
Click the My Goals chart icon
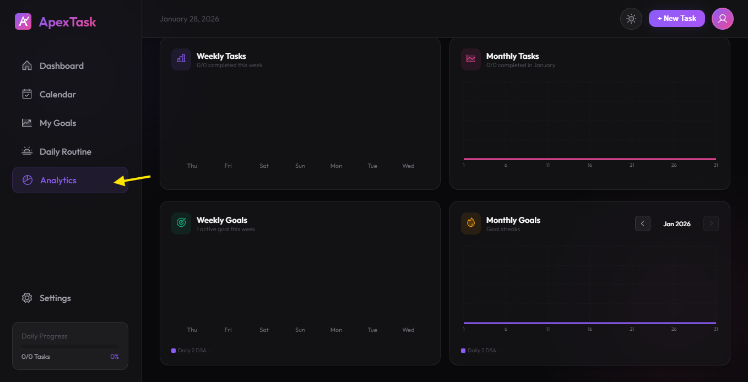[x=27, y=122]
